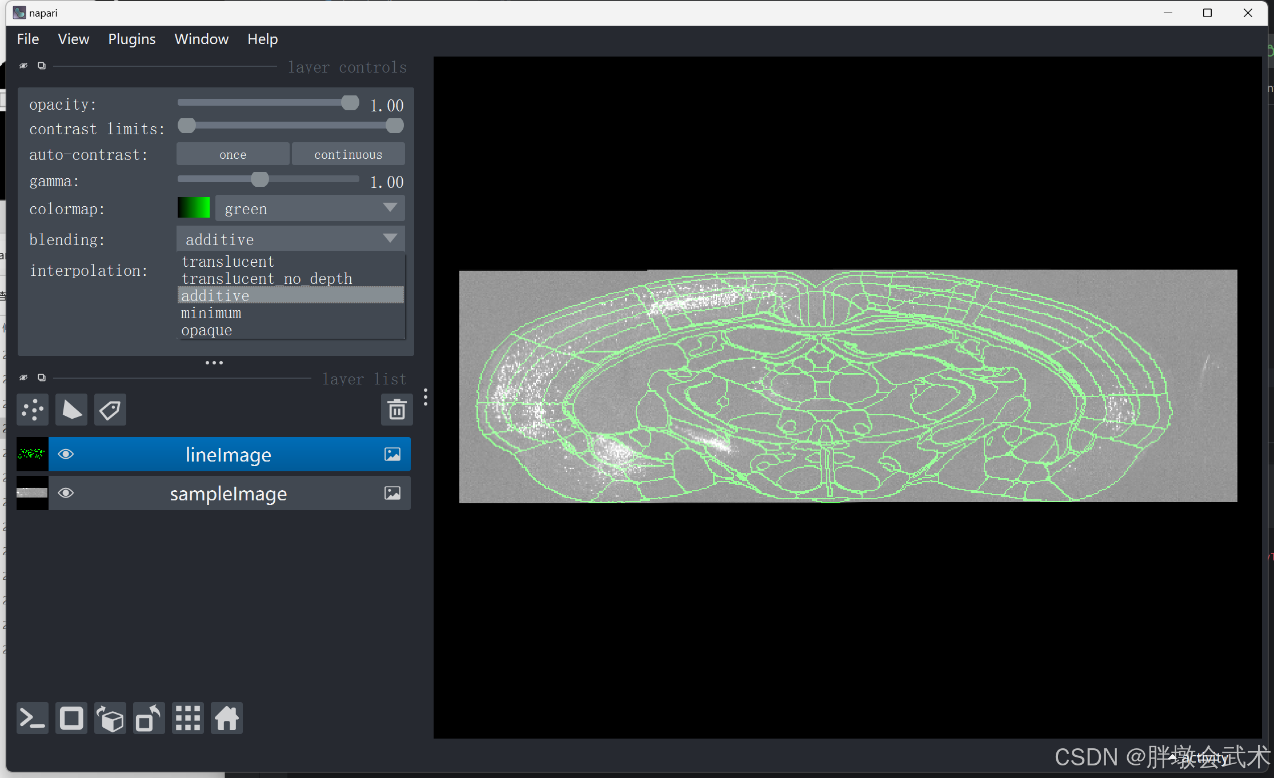Toggle sampleImage layer visibility
The image size is (1274, 778).
66,493
